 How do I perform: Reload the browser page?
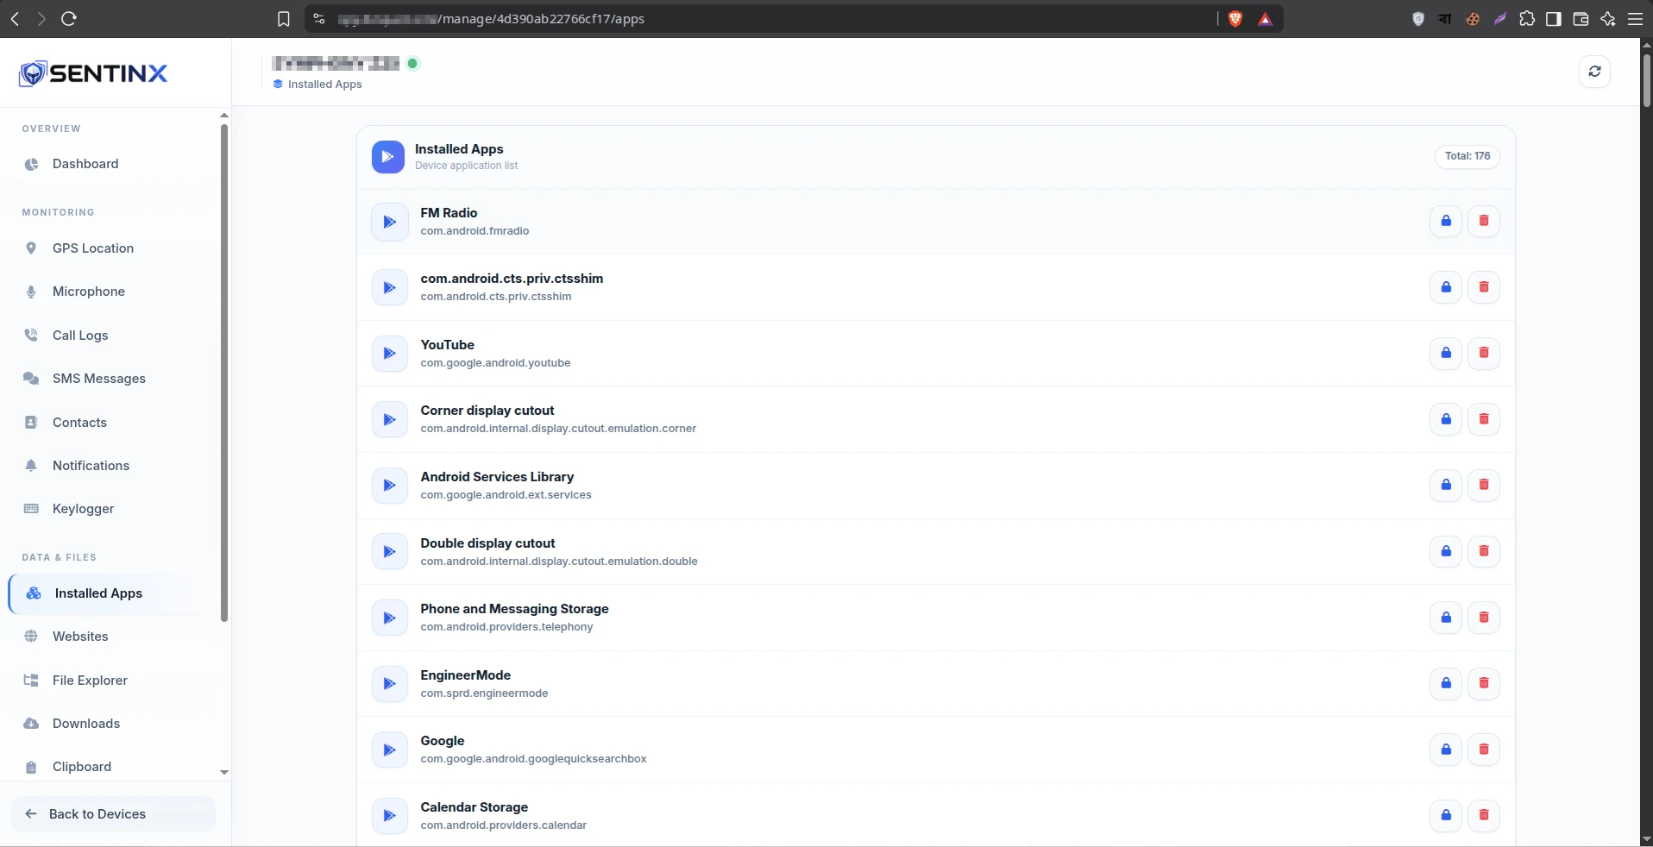point(69,19)
